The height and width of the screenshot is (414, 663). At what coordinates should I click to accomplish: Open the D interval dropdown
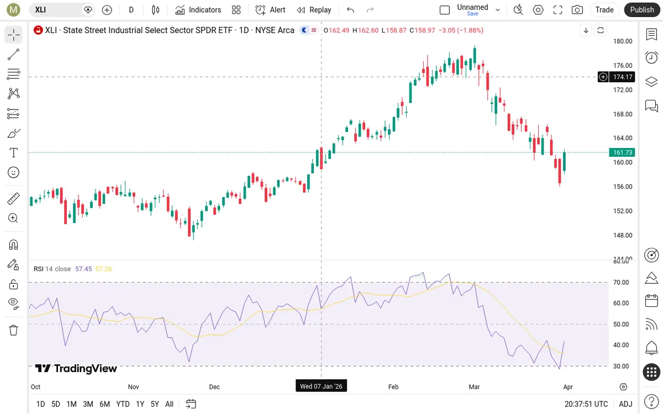[131, 10]
